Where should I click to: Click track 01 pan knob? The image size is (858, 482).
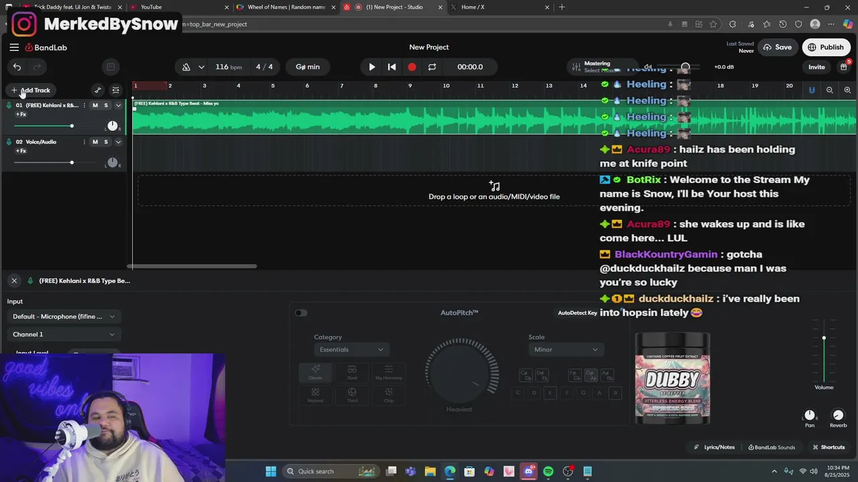click(x=113, y=126)
